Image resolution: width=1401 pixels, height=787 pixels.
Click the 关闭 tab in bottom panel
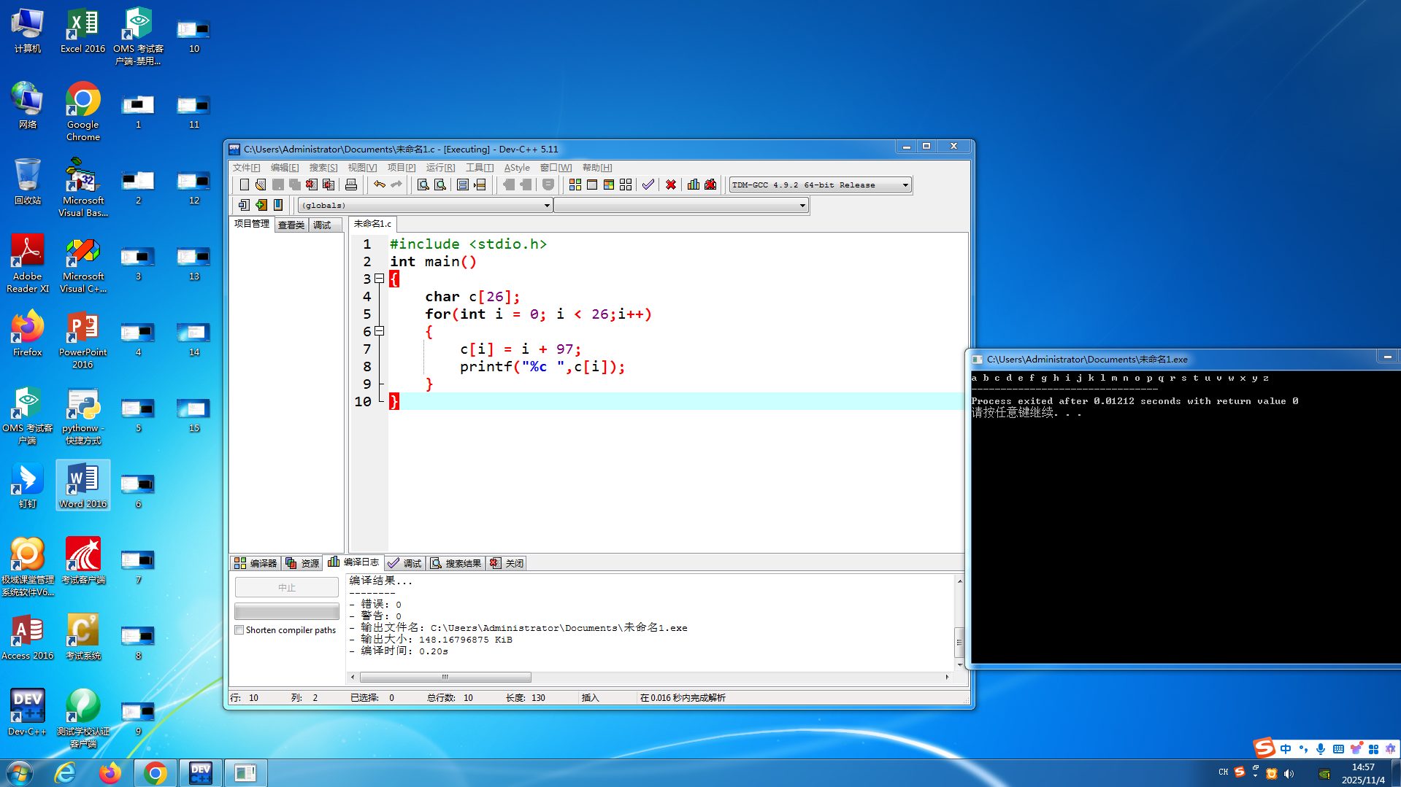(507, 563)
